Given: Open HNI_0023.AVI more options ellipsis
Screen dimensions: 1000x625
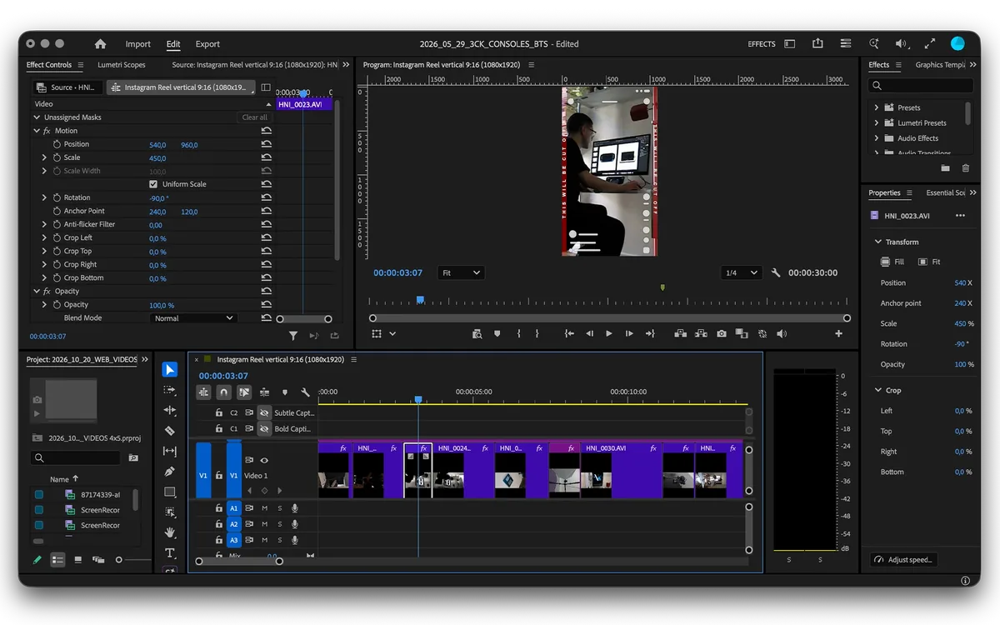Looking at the screenshot, I should [960, 216].
